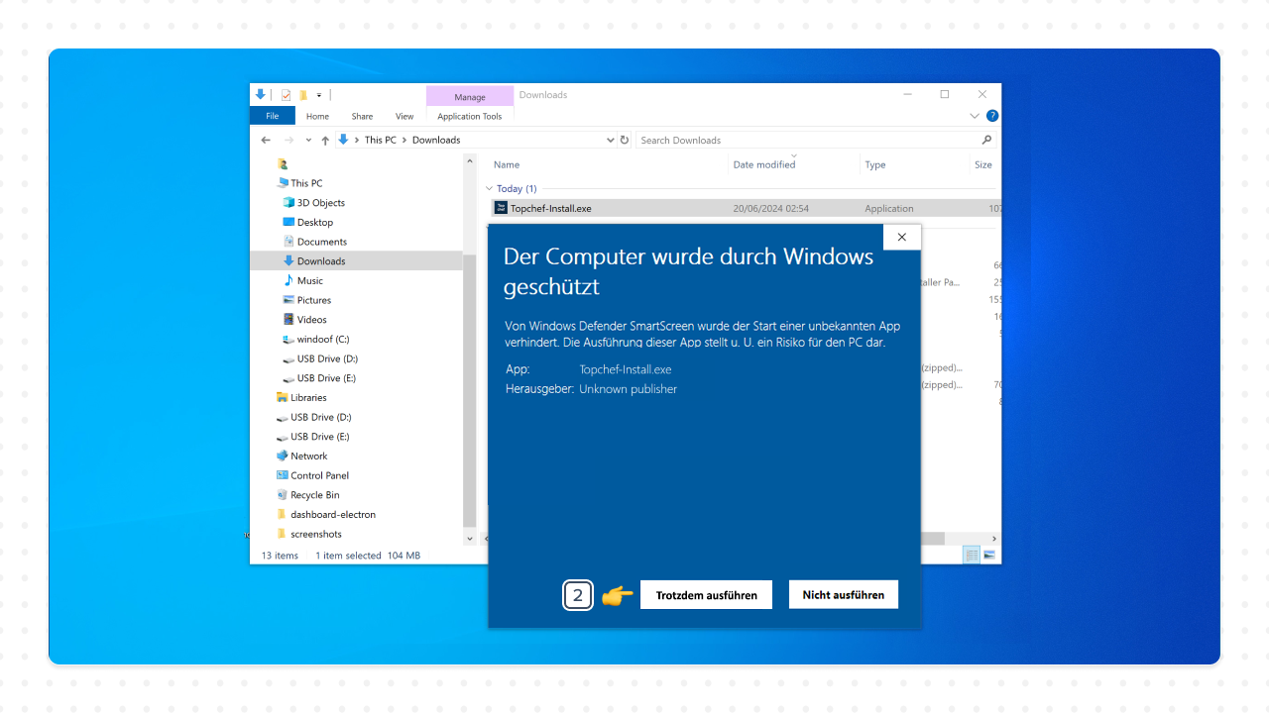Open Help via the question mark icon
The width and height of the screenshot is (1269, 713).
[x=992, y=116]
